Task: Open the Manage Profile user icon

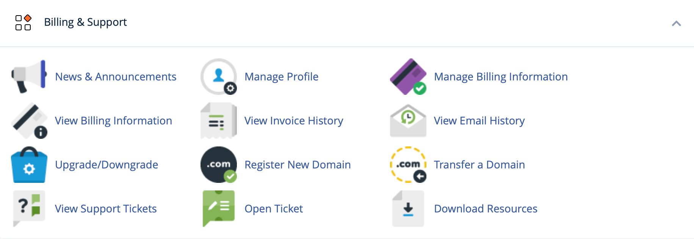Action: coord(219,76)
